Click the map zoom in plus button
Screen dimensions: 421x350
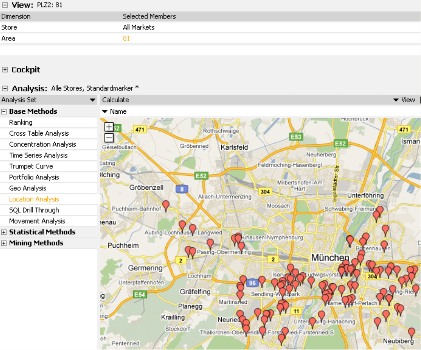109,127
